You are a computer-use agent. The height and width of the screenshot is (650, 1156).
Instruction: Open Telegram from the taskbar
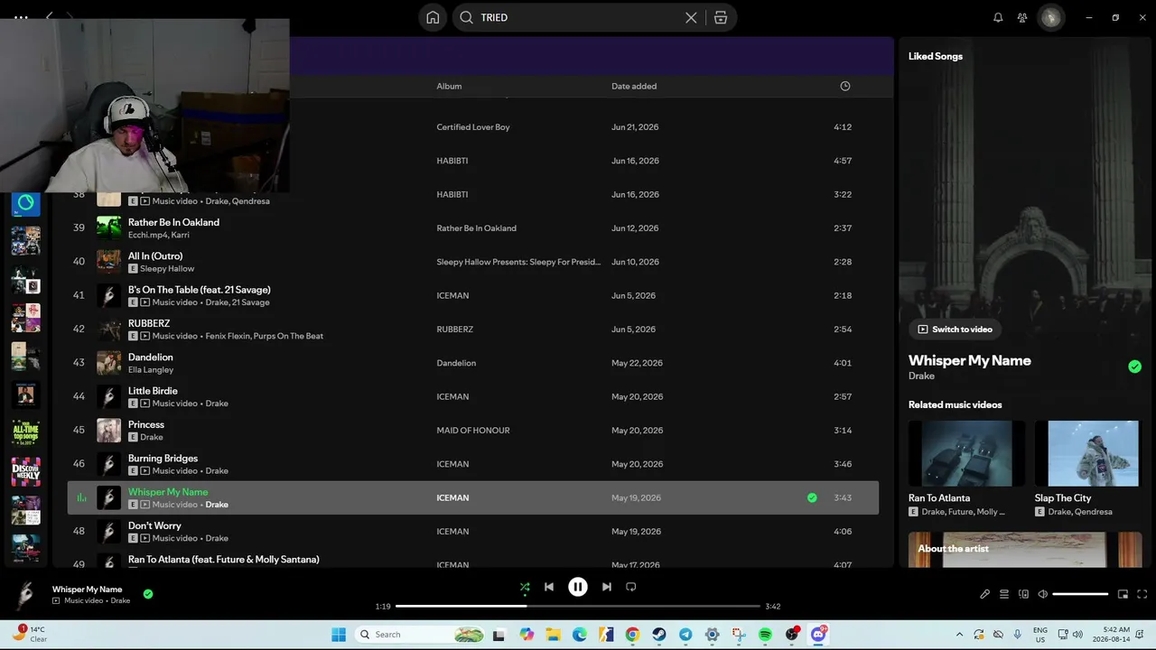[685, 635]
